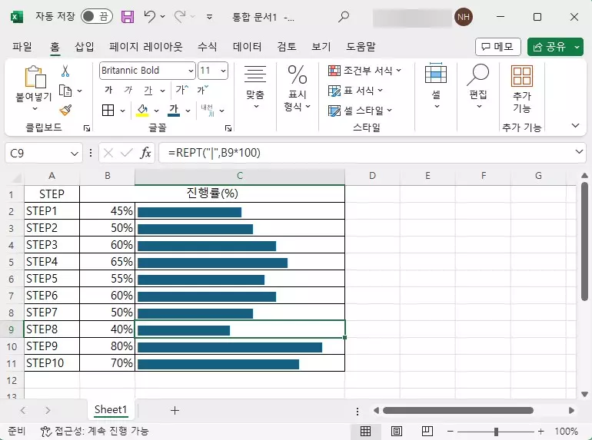Apply yellow fill color bucket

142,111
